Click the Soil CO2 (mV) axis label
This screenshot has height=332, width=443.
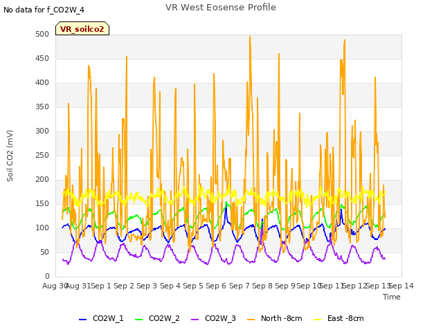pos(10,156)
